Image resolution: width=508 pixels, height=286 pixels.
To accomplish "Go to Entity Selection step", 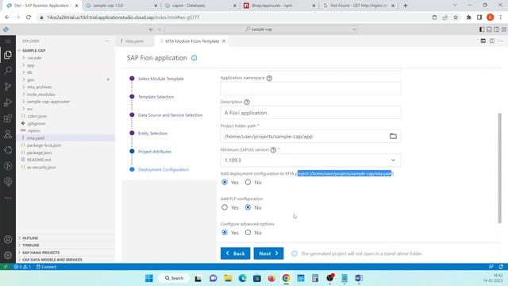I will tap(152, 133).
